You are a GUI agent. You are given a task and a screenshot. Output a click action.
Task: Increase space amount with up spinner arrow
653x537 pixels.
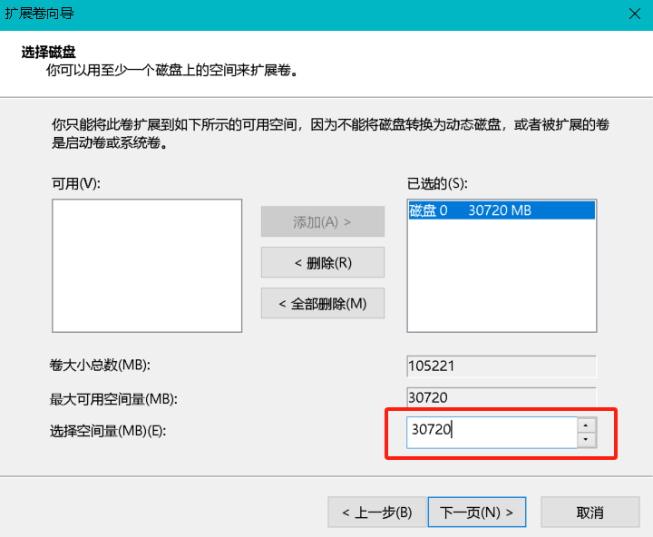point(587,425)
